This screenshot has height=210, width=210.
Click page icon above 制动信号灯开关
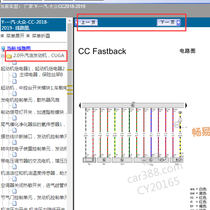point(15,106)
